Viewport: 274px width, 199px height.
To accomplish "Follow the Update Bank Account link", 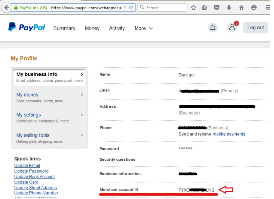I will point(34,177).
